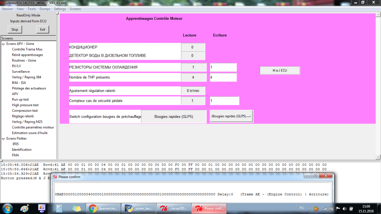Select APV tree item
This screenshot has width=381, height=214.
[x=15, y=94]
